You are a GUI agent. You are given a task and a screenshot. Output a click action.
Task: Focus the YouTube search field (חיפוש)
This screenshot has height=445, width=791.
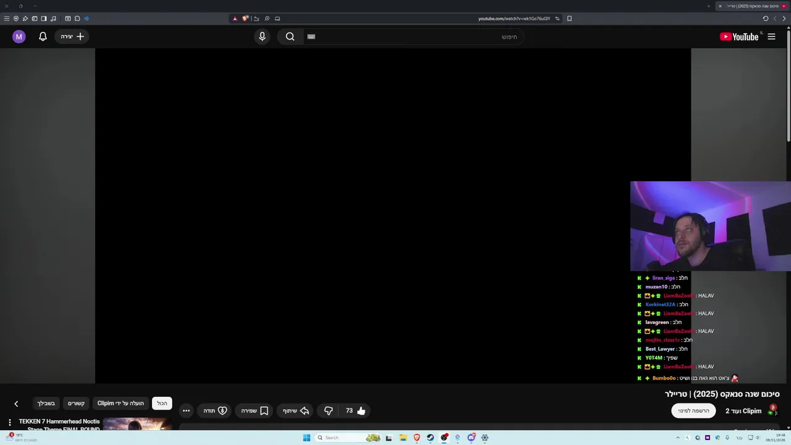tap(414, 36)
